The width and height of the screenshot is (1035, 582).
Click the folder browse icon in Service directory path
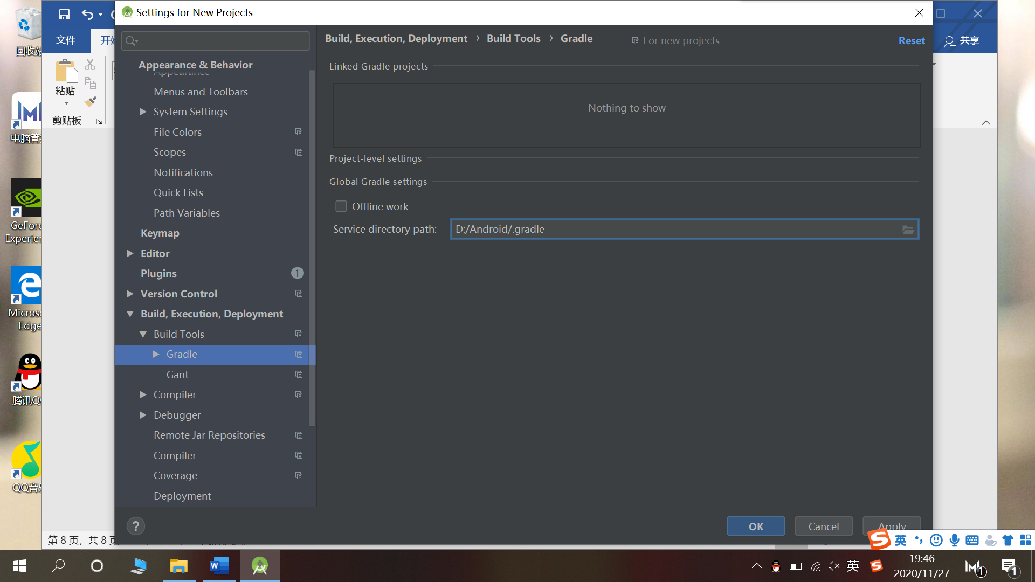click(x=908, y=230)
